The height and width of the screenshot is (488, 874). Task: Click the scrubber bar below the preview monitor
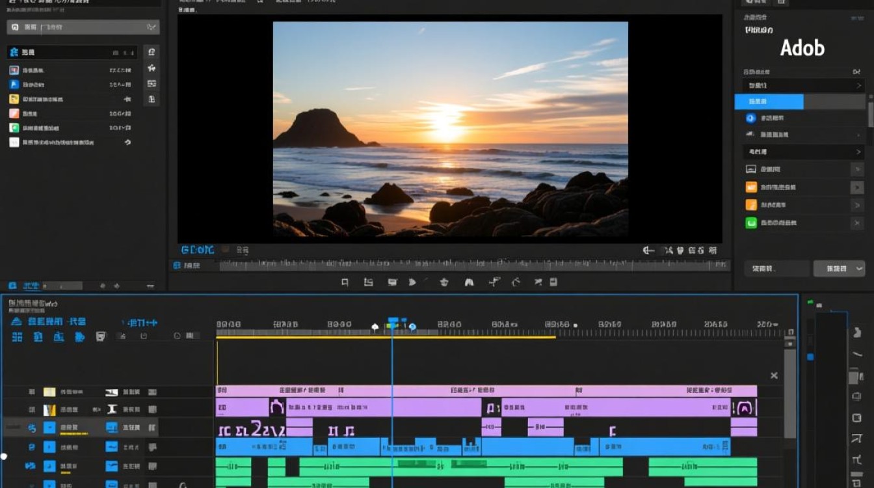click(473, 265)
